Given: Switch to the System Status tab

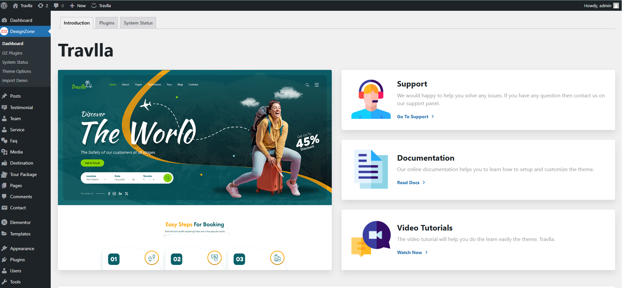Looking at the screenshot, I should (x=138, y=23).
